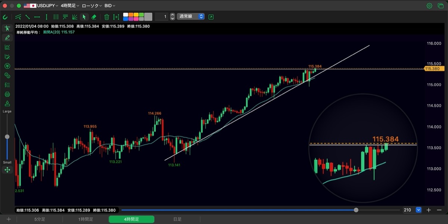Image resolution: width=448 pixels, height=224 pixels.
Task: Switch to the 日足 tab
Action: pos(177,219)
